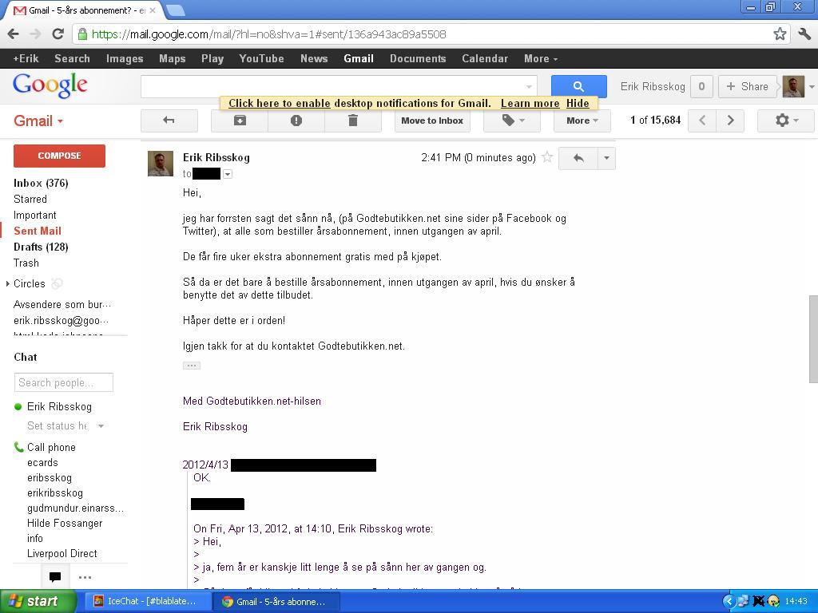Image resolution: width=818 pixels, height=613 pixels.
Task: Reload the page with the refresh icon
Action: coord(58,34)
